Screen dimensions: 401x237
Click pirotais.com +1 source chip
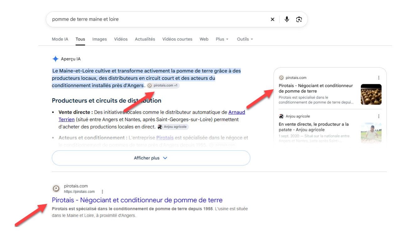tap(163, 85)
